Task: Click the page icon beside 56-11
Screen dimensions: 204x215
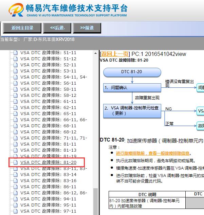Action: pyautogui.click(x=16, y=83)
